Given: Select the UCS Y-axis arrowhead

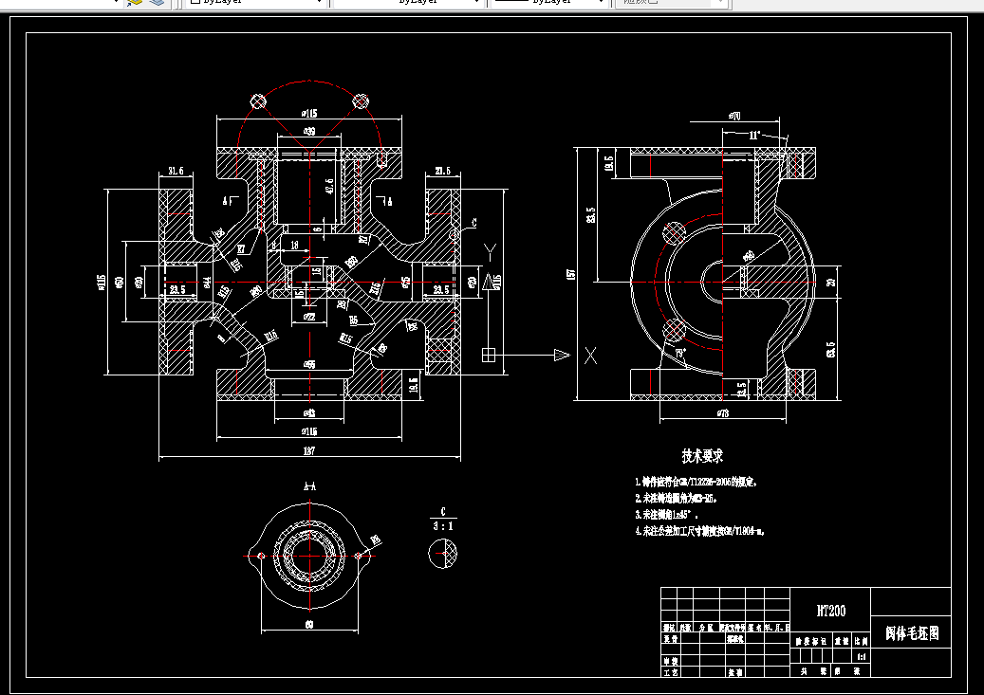Looking at the screenshot, I should pyautogui.click(x=489, y=281).
